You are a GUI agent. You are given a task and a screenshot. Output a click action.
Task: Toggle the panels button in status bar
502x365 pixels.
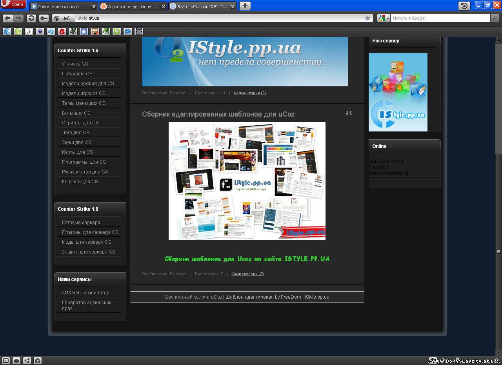click(6, 360)
